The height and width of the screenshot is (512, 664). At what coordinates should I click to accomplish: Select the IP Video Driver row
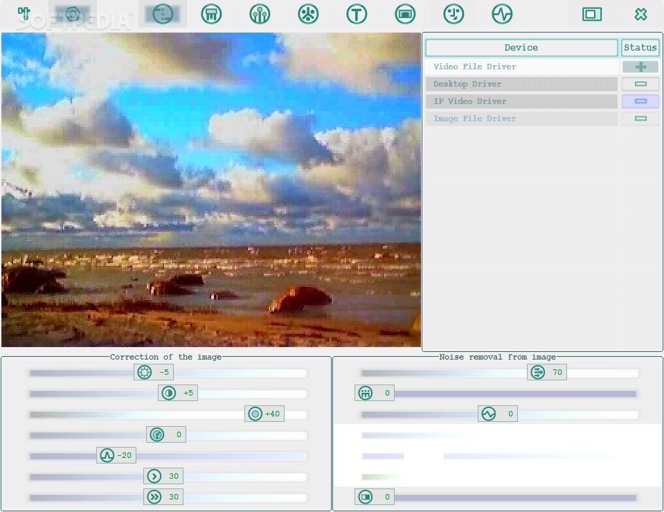[x=522, y=101]
